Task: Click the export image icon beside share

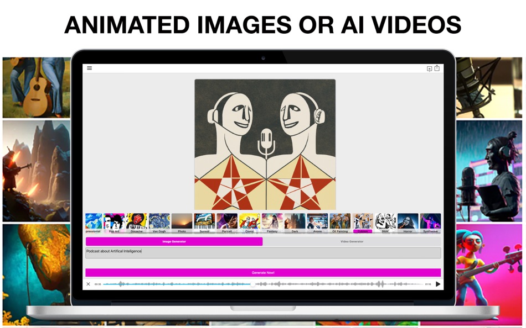Action: click(x=429, y=68)
